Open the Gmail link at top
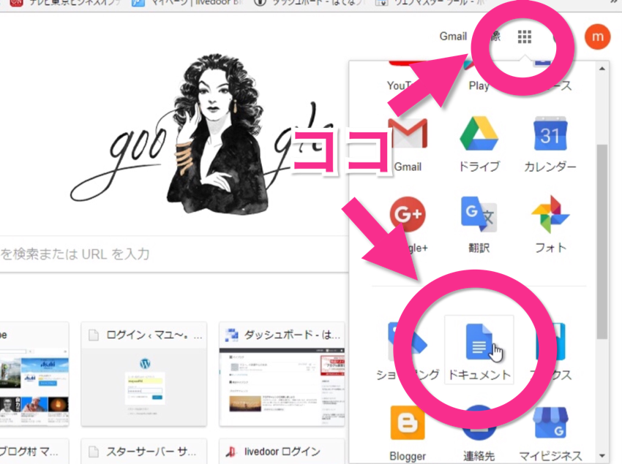Screen dimensions: 622x464 point(453,37)
